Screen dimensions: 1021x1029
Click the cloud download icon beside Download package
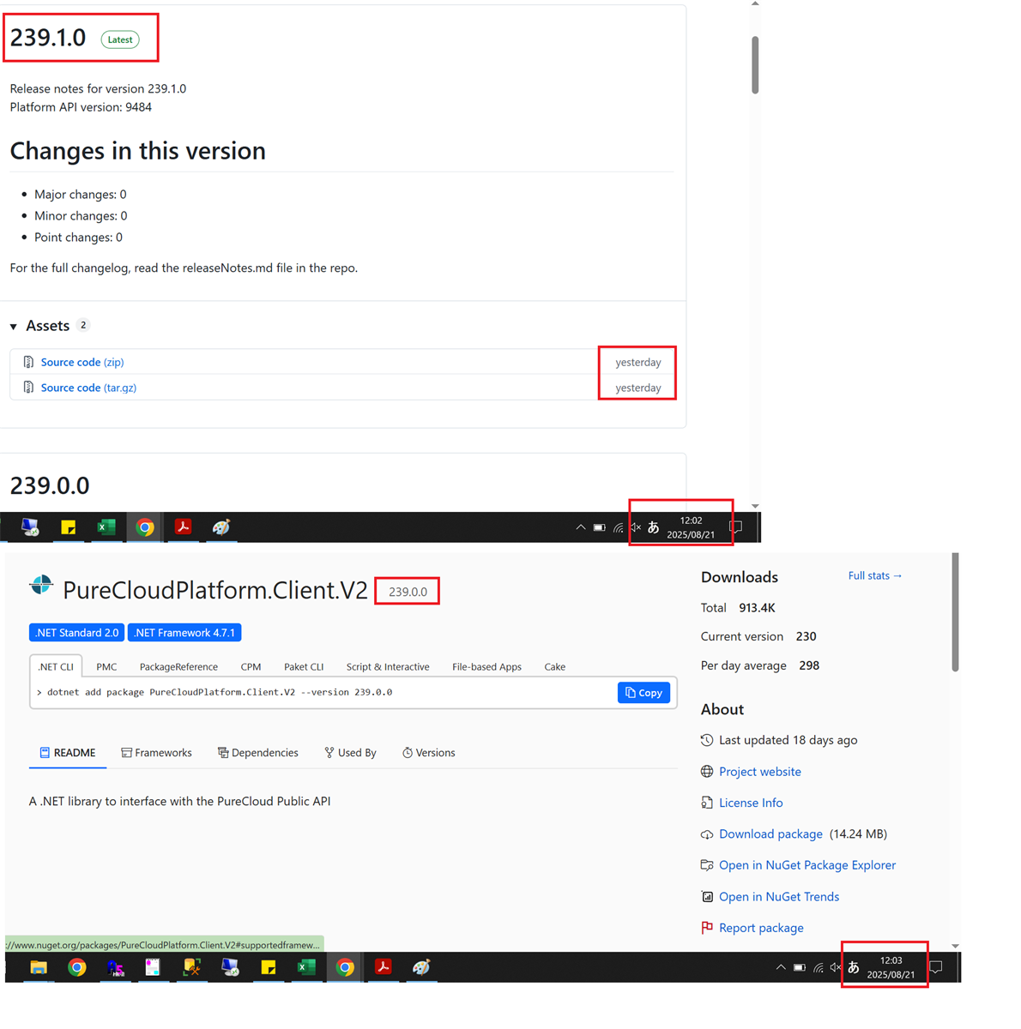click(707, 834)
